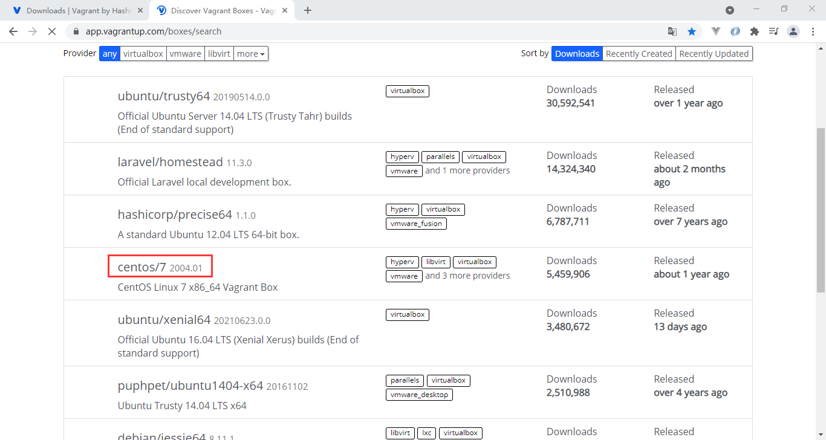The width and height of the screenshot is (826, 440).
Task: Click 'and 1 more providers' text
Action: 467,170
